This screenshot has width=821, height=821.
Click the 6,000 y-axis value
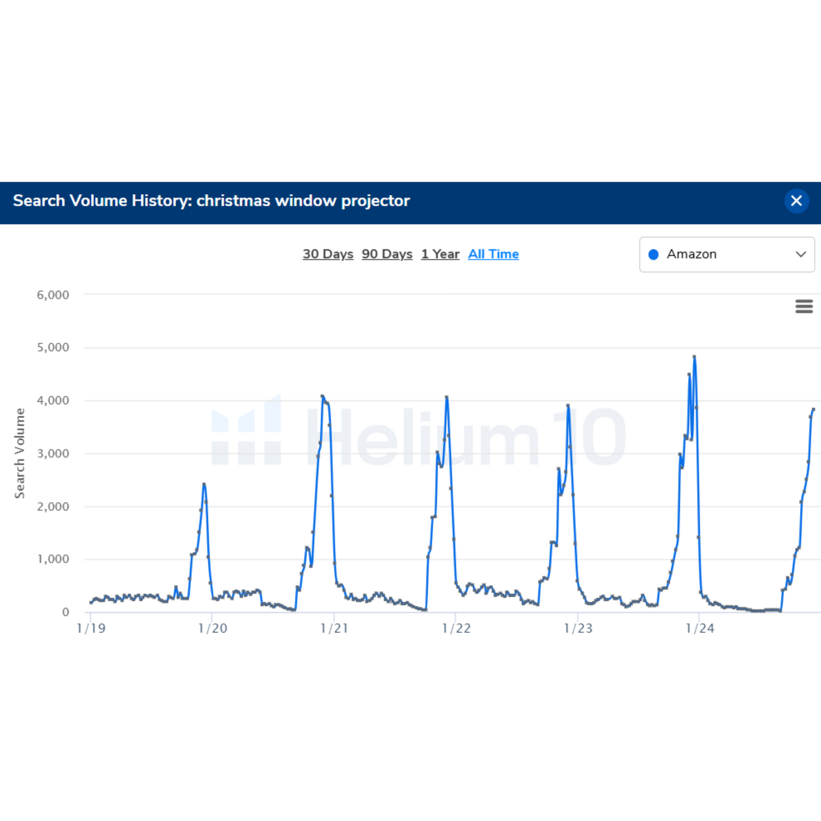tap(53, 295)
